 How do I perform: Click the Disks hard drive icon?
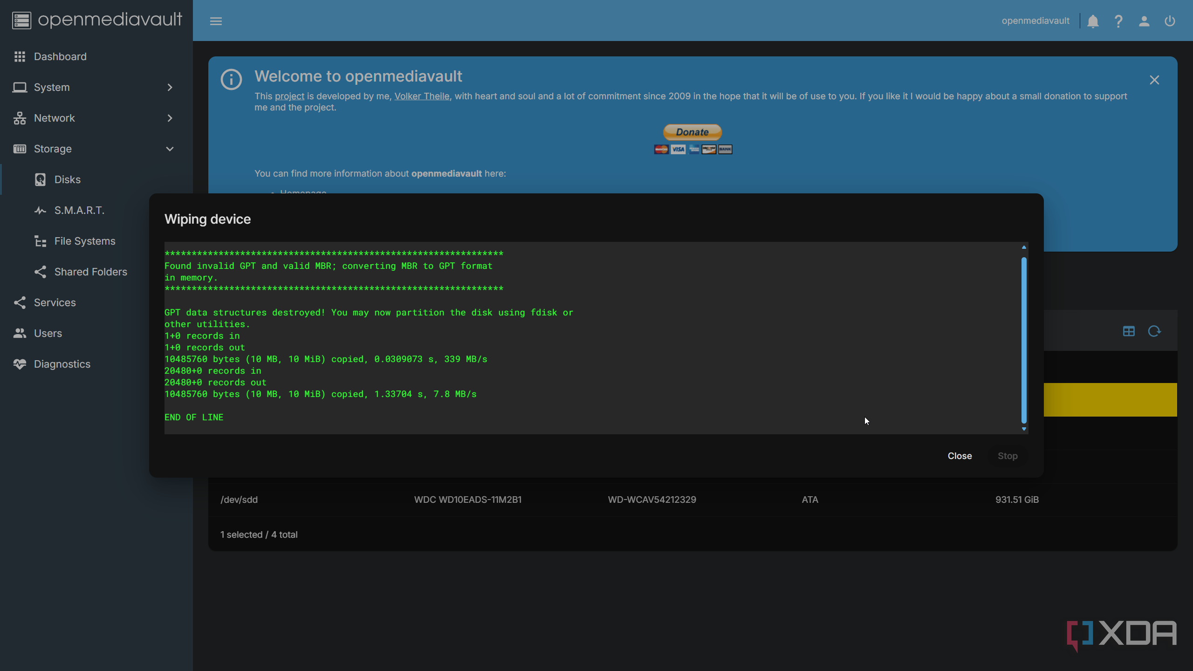click(x=40, y=179)
